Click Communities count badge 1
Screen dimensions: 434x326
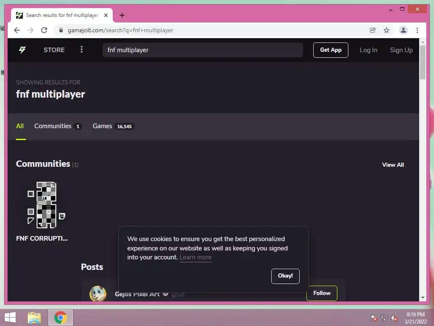(78, 126)
